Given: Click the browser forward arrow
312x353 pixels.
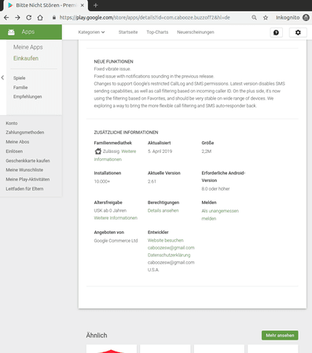Looking at the screenshot, I should click(x=17, y=17).
